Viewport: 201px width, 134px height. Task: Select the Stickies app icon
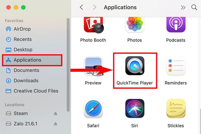[176, 109]
